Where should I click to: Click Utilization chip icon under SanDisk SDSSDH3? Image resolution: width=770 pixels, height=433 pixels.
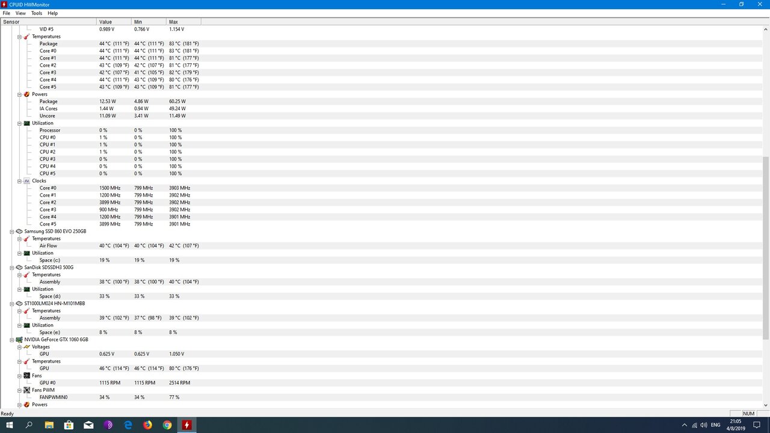click(26, 289)
